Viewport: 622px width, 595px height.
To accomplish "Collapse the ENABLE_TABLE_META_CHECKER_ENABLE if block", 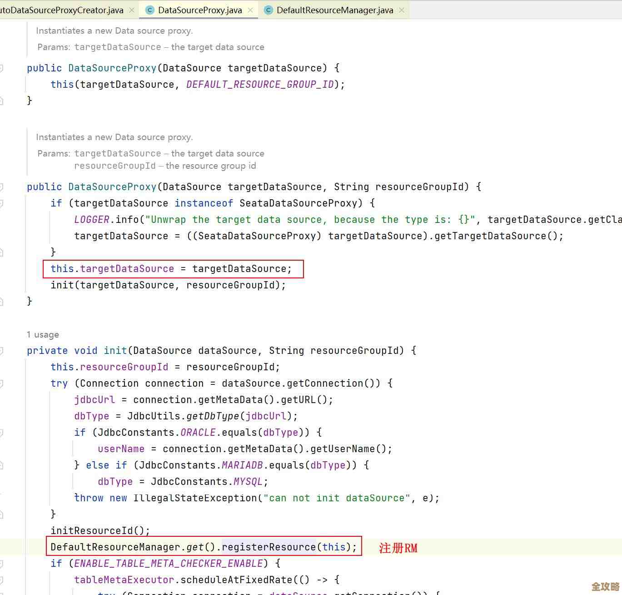I will pyautogui.click(x=1, y=564).
